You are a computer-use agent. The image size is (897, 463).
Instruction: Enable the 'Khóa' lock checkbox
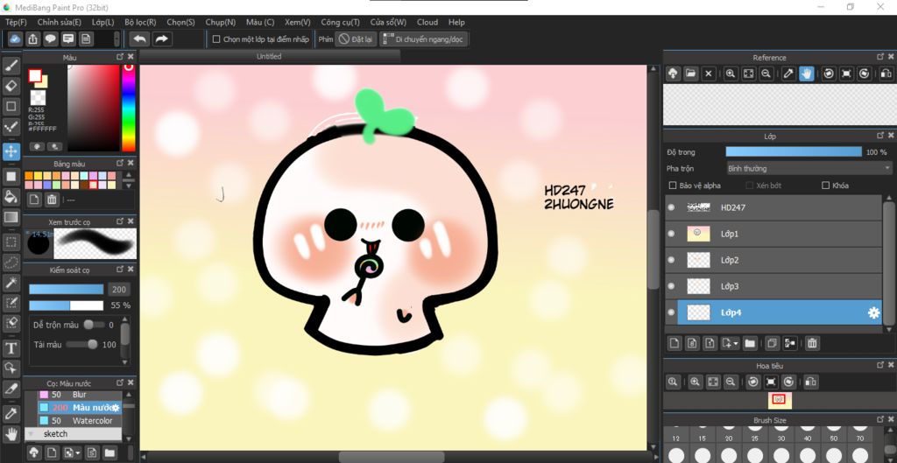pyautogui.click(x=825, y=186)
